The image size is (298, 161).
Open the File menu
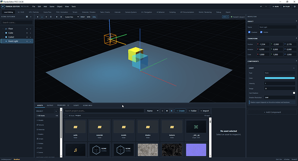click(34, 6)
